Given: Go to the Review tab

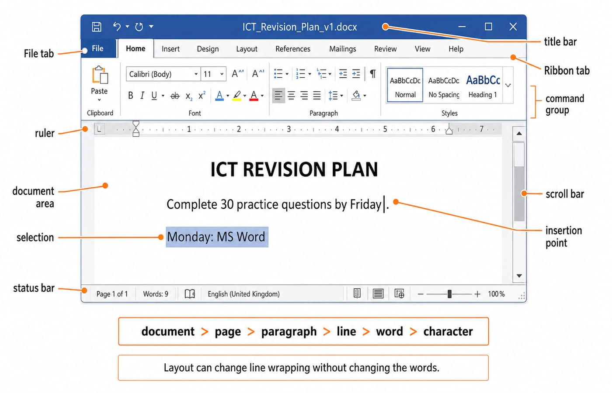Looking at the screenshot, I should pyautogui.click(x=385, y=49).
